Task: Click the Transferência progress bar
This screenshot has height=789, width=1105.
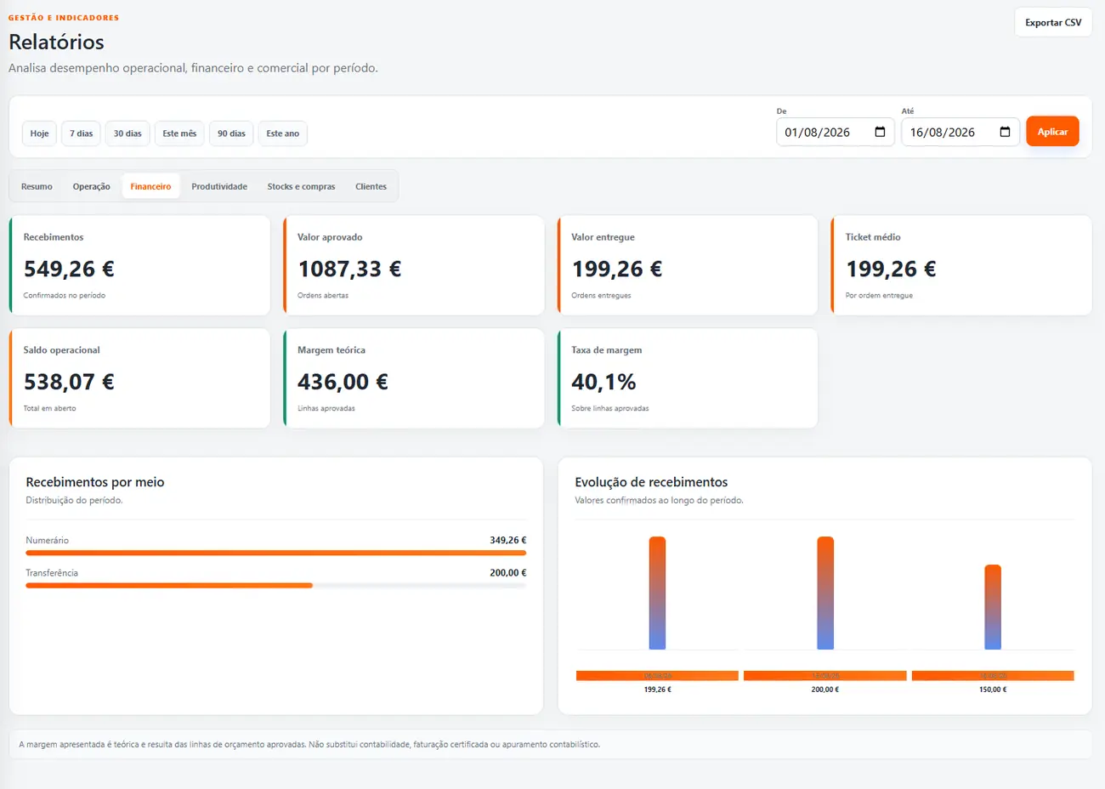Action: pos(276,585)
